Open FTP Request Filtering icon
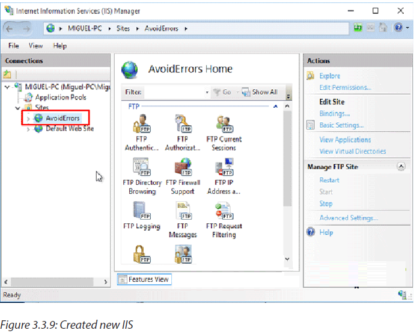 [224, 220]
